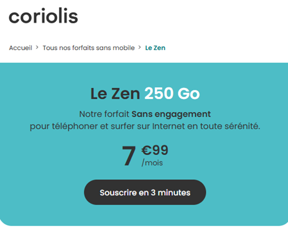The height and width of the screenshot is (227, 288).
Task: Click the bold Sans engagement text
Action: coord(171,114)
